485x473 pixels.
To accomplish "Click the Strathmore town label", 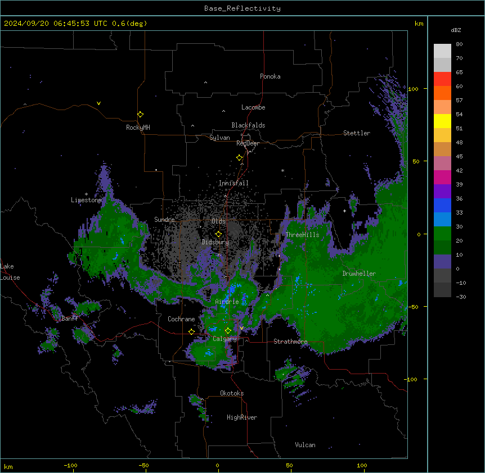I will click(x=290, y=342).
